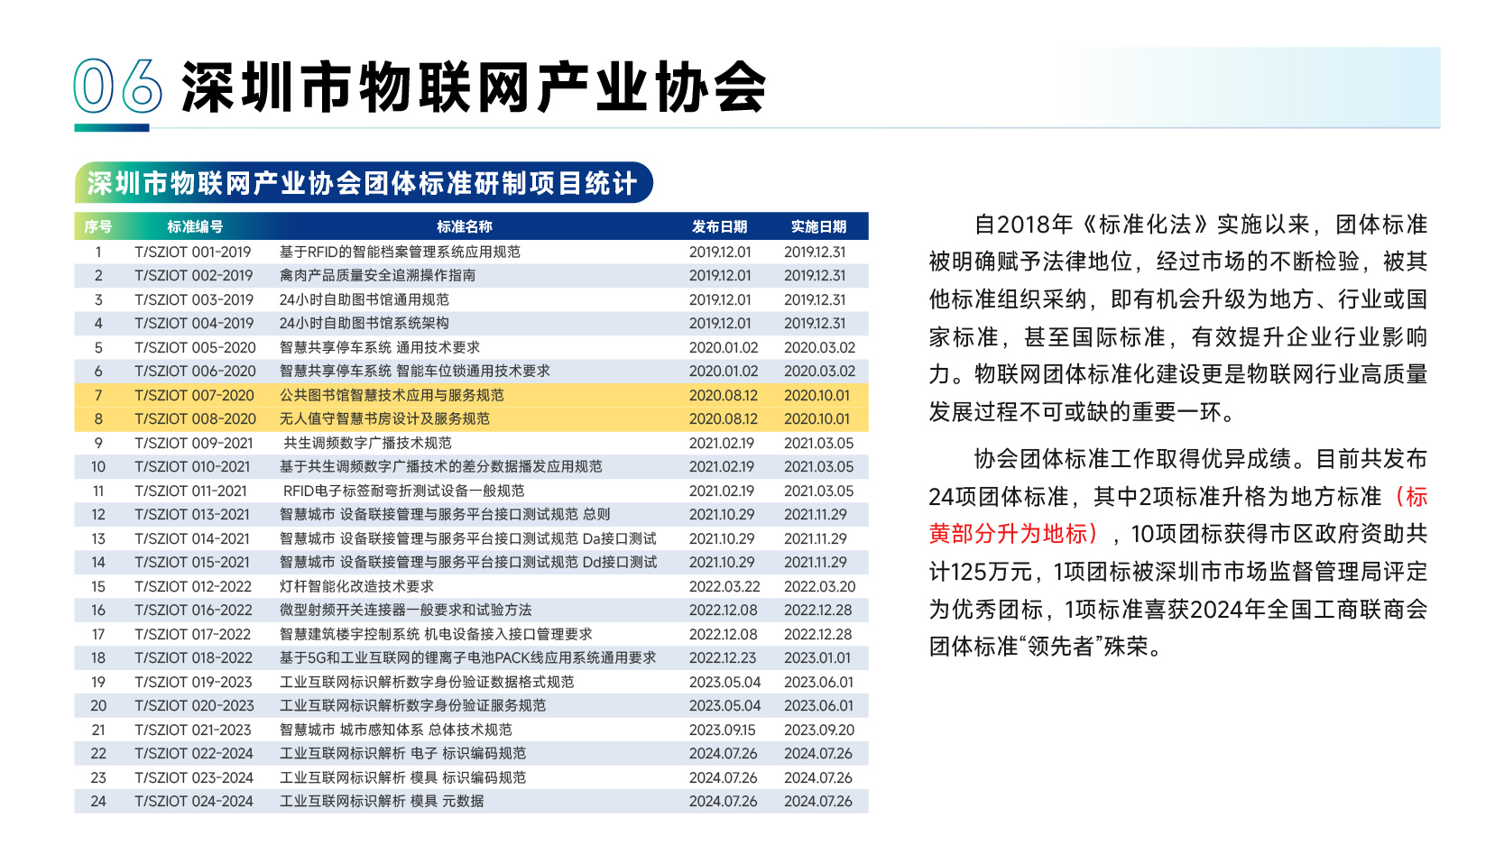Select RFID电子标签耐弯折测试设备一般规范

pyautogui.click(x=403, y=491)
